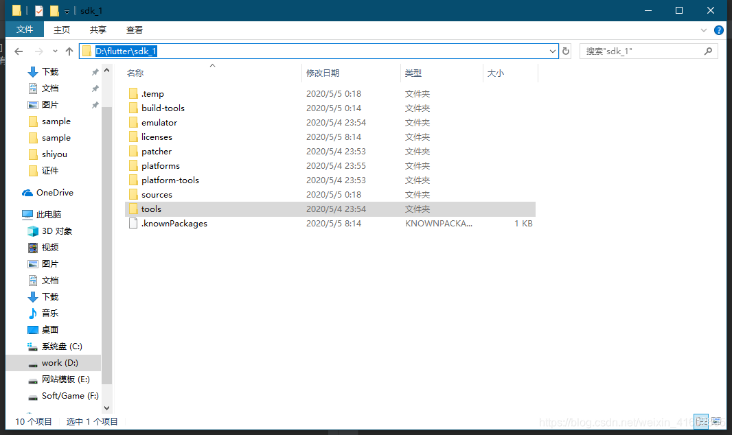Open the quick access toolbar customize dropdown

[x=67, y=11]
